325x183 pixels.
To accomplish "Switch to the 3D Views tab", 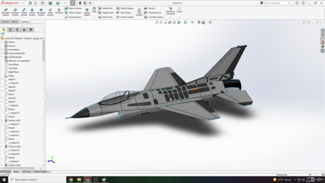I will coord(26,172).
